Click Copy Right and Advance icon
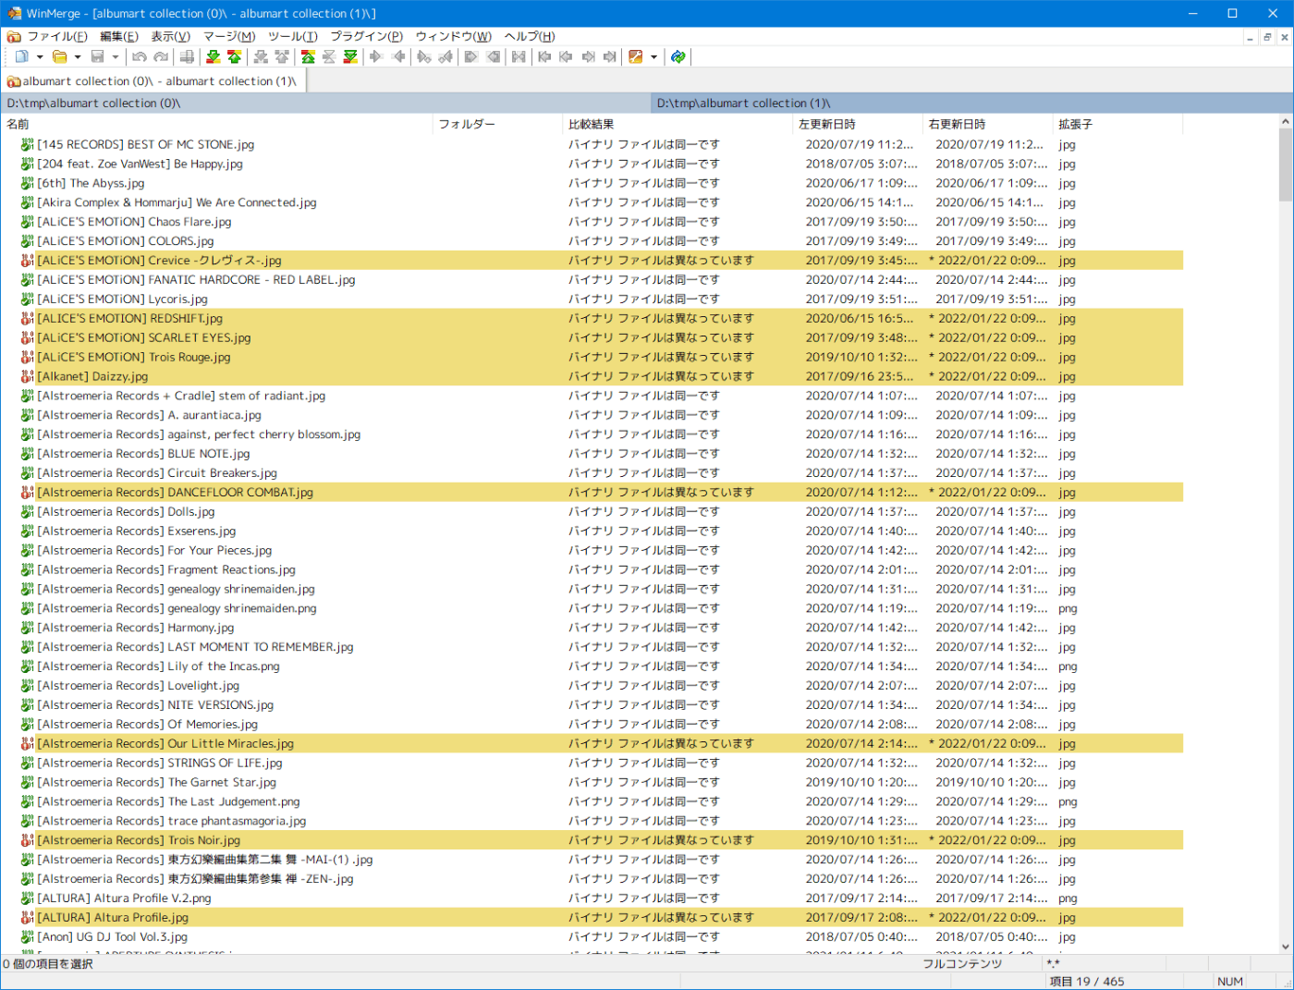 [424, 56]
